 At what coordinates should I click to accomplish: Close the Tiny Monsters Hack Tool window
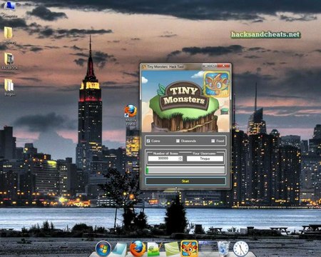tap(224, 66)
